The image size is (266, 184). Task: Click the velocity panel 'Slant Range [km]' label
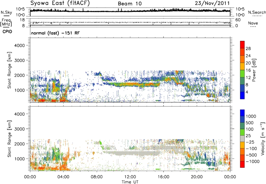coord(9,138)
